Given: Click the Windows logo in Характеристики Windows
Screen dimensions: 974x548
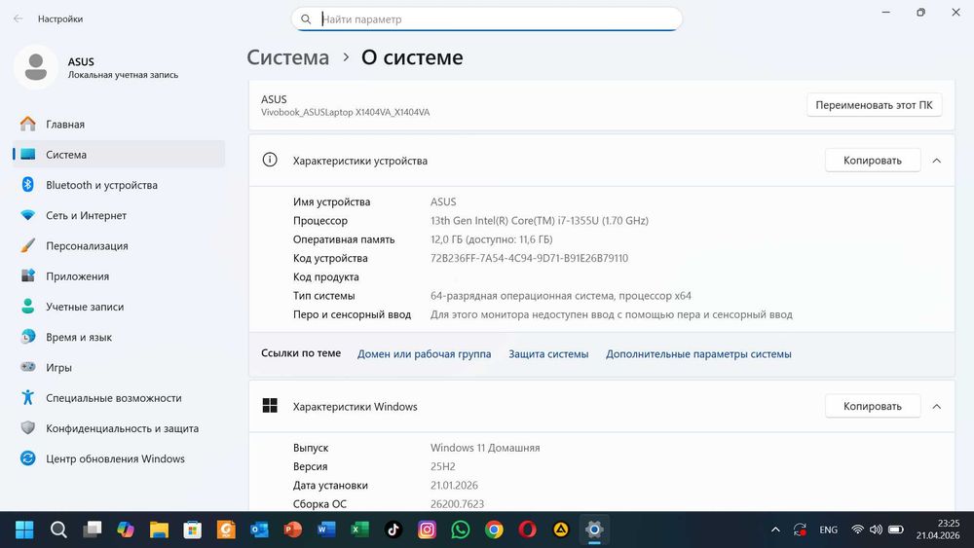Looking at the screenshot, I should [270, 406].
